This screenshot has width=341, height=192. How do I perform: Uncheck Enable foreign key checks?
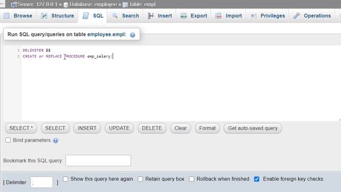(x=257, y=179)
